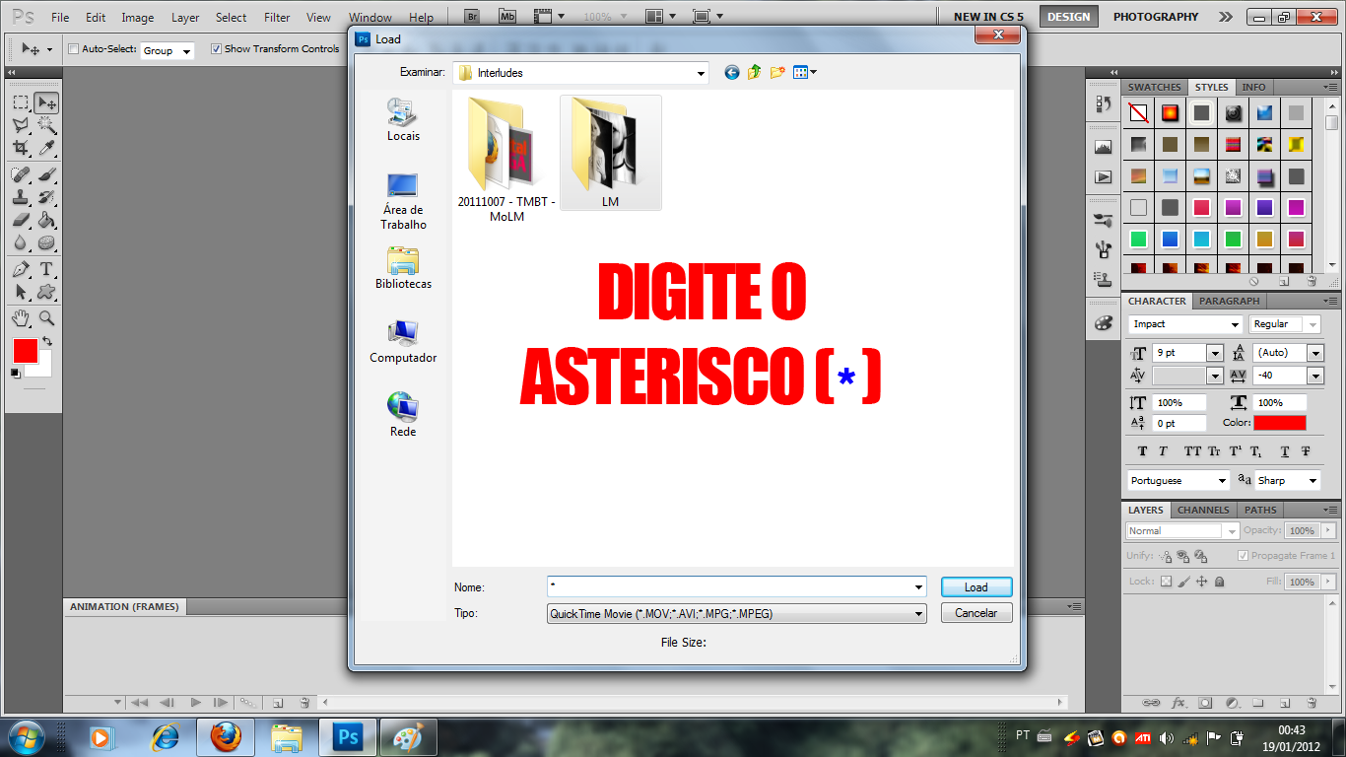
Task: Pick the Blur tool
Action: (21, 242)
